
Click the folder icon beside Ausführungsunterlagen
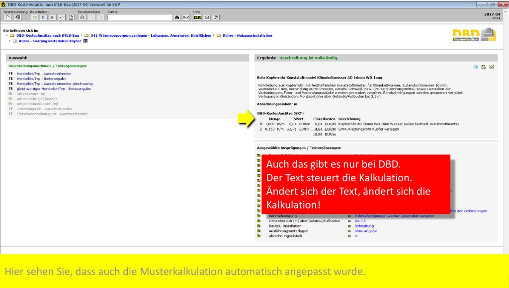click(x=258, y=231)
